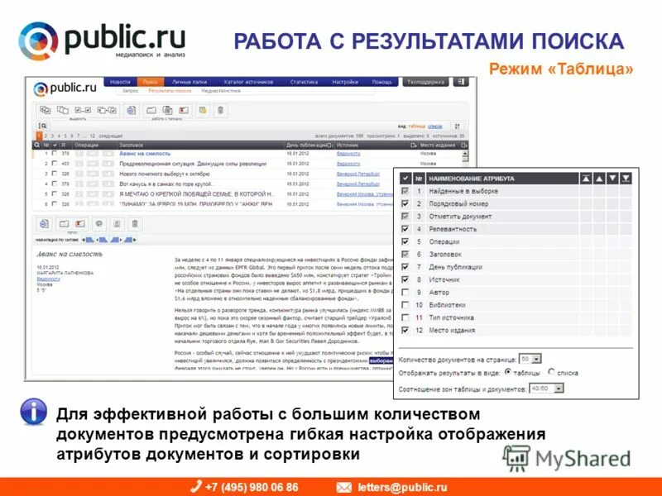Open the Помощь menu
Image resolution: width=662 pixels, height=496 pixels.
(381, 82)
